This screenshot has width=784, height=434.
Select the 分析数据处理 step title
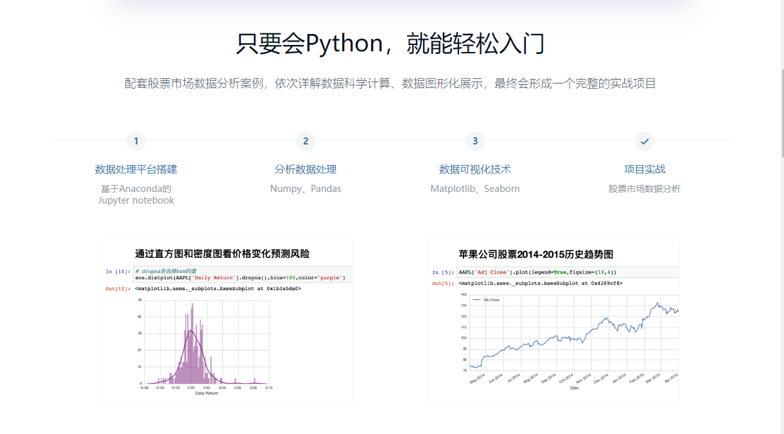[306, 169]
